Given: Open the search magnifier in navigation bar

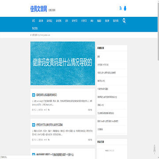Looking at the screenshot, I should [124, 21].
